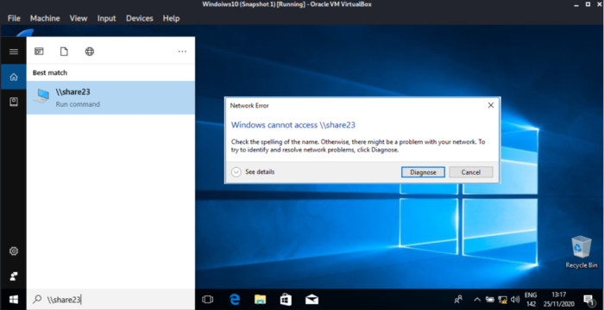Open the network status tray icon
604x310 pixels.
tap(502, 299)
